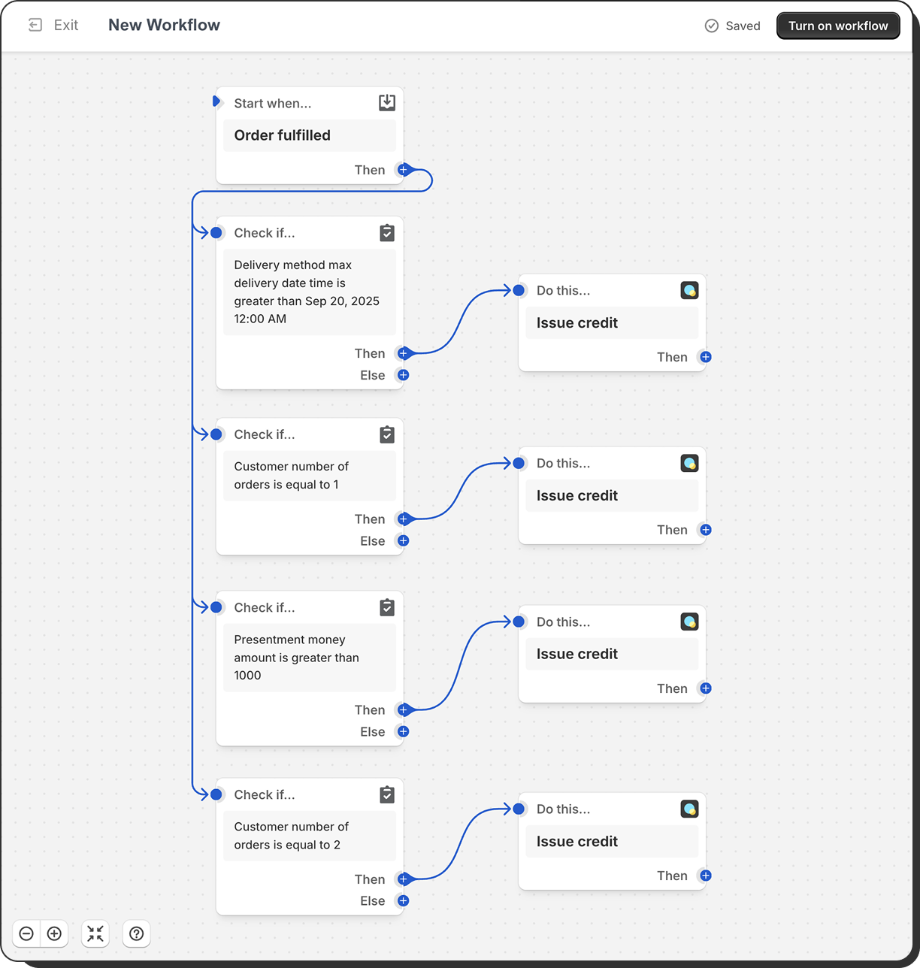Open the 'Presentment money amount is greater than 1000' condition card
920x968 pixels.
click(x=310, y=658)
